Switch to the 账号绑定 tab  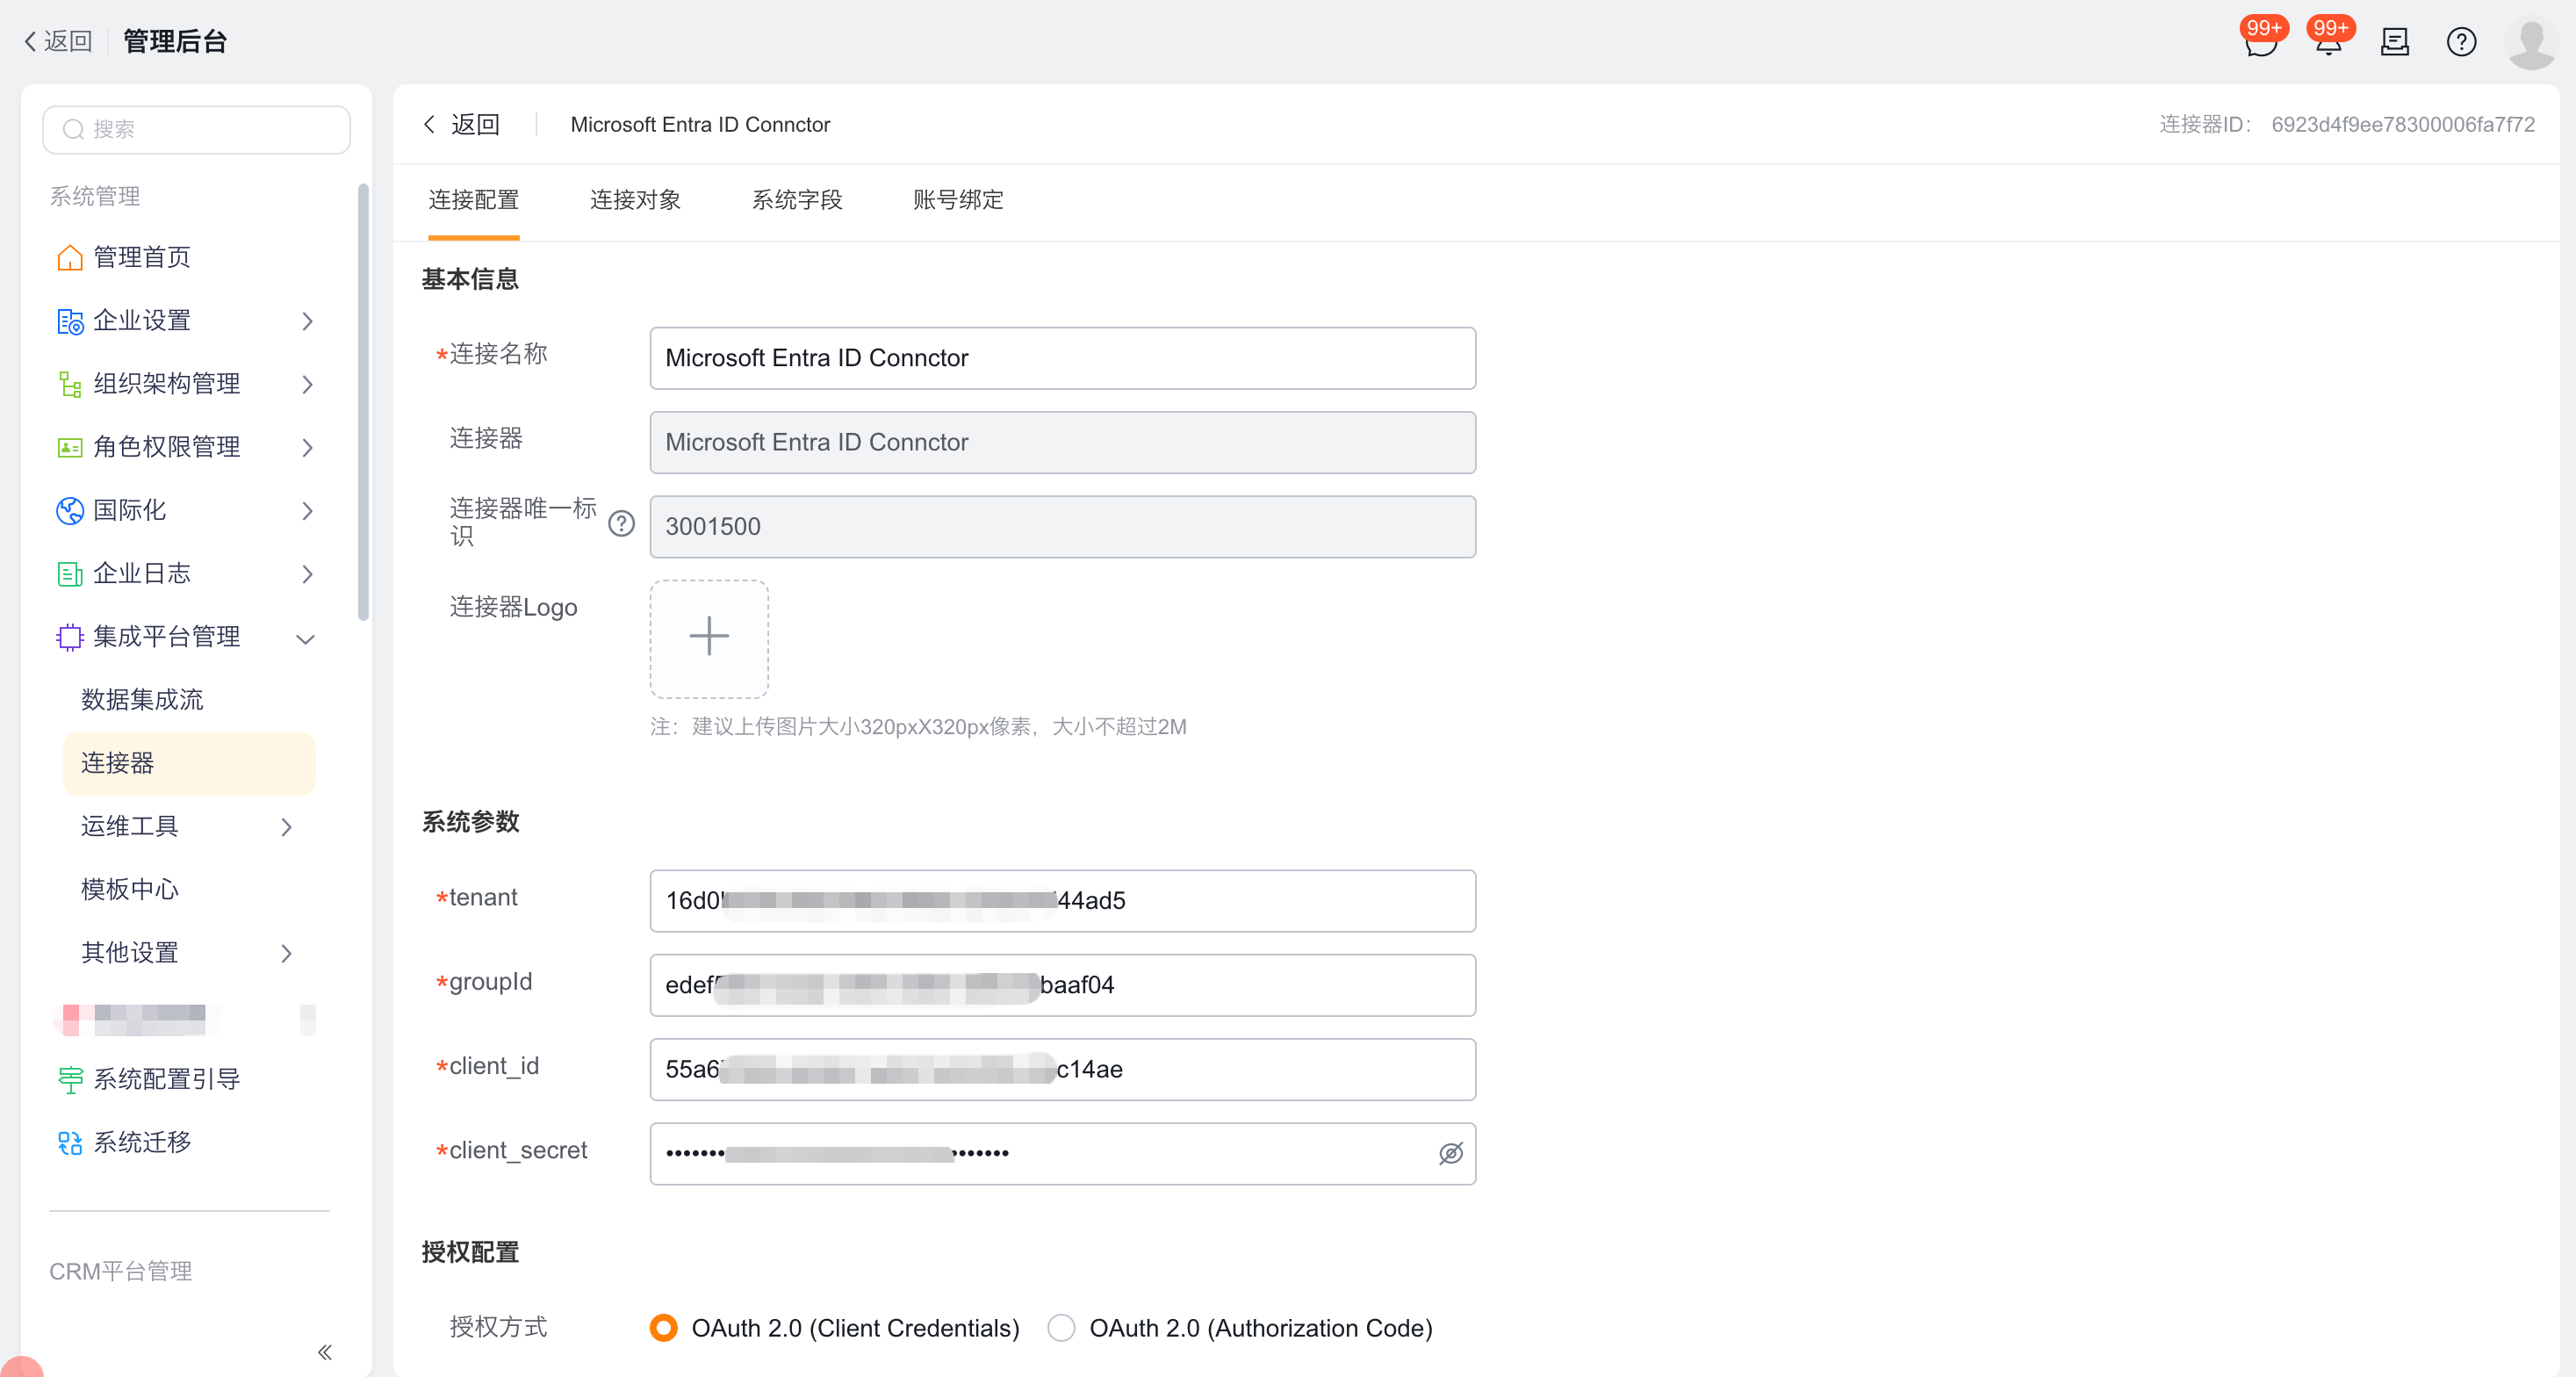pyautogui.click(x=957, y=200)
